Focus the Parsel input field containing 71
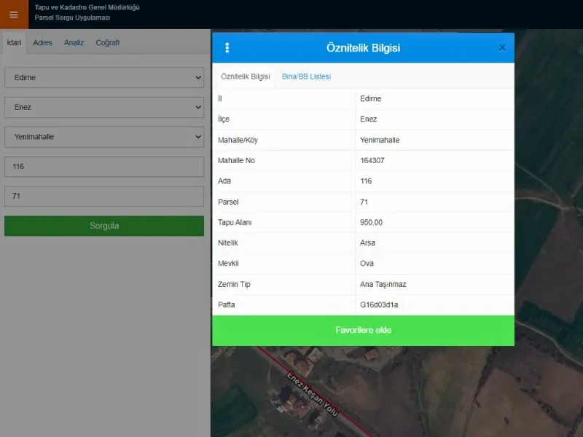The width and height of the screenshot is (583, 437). point(104,196)
